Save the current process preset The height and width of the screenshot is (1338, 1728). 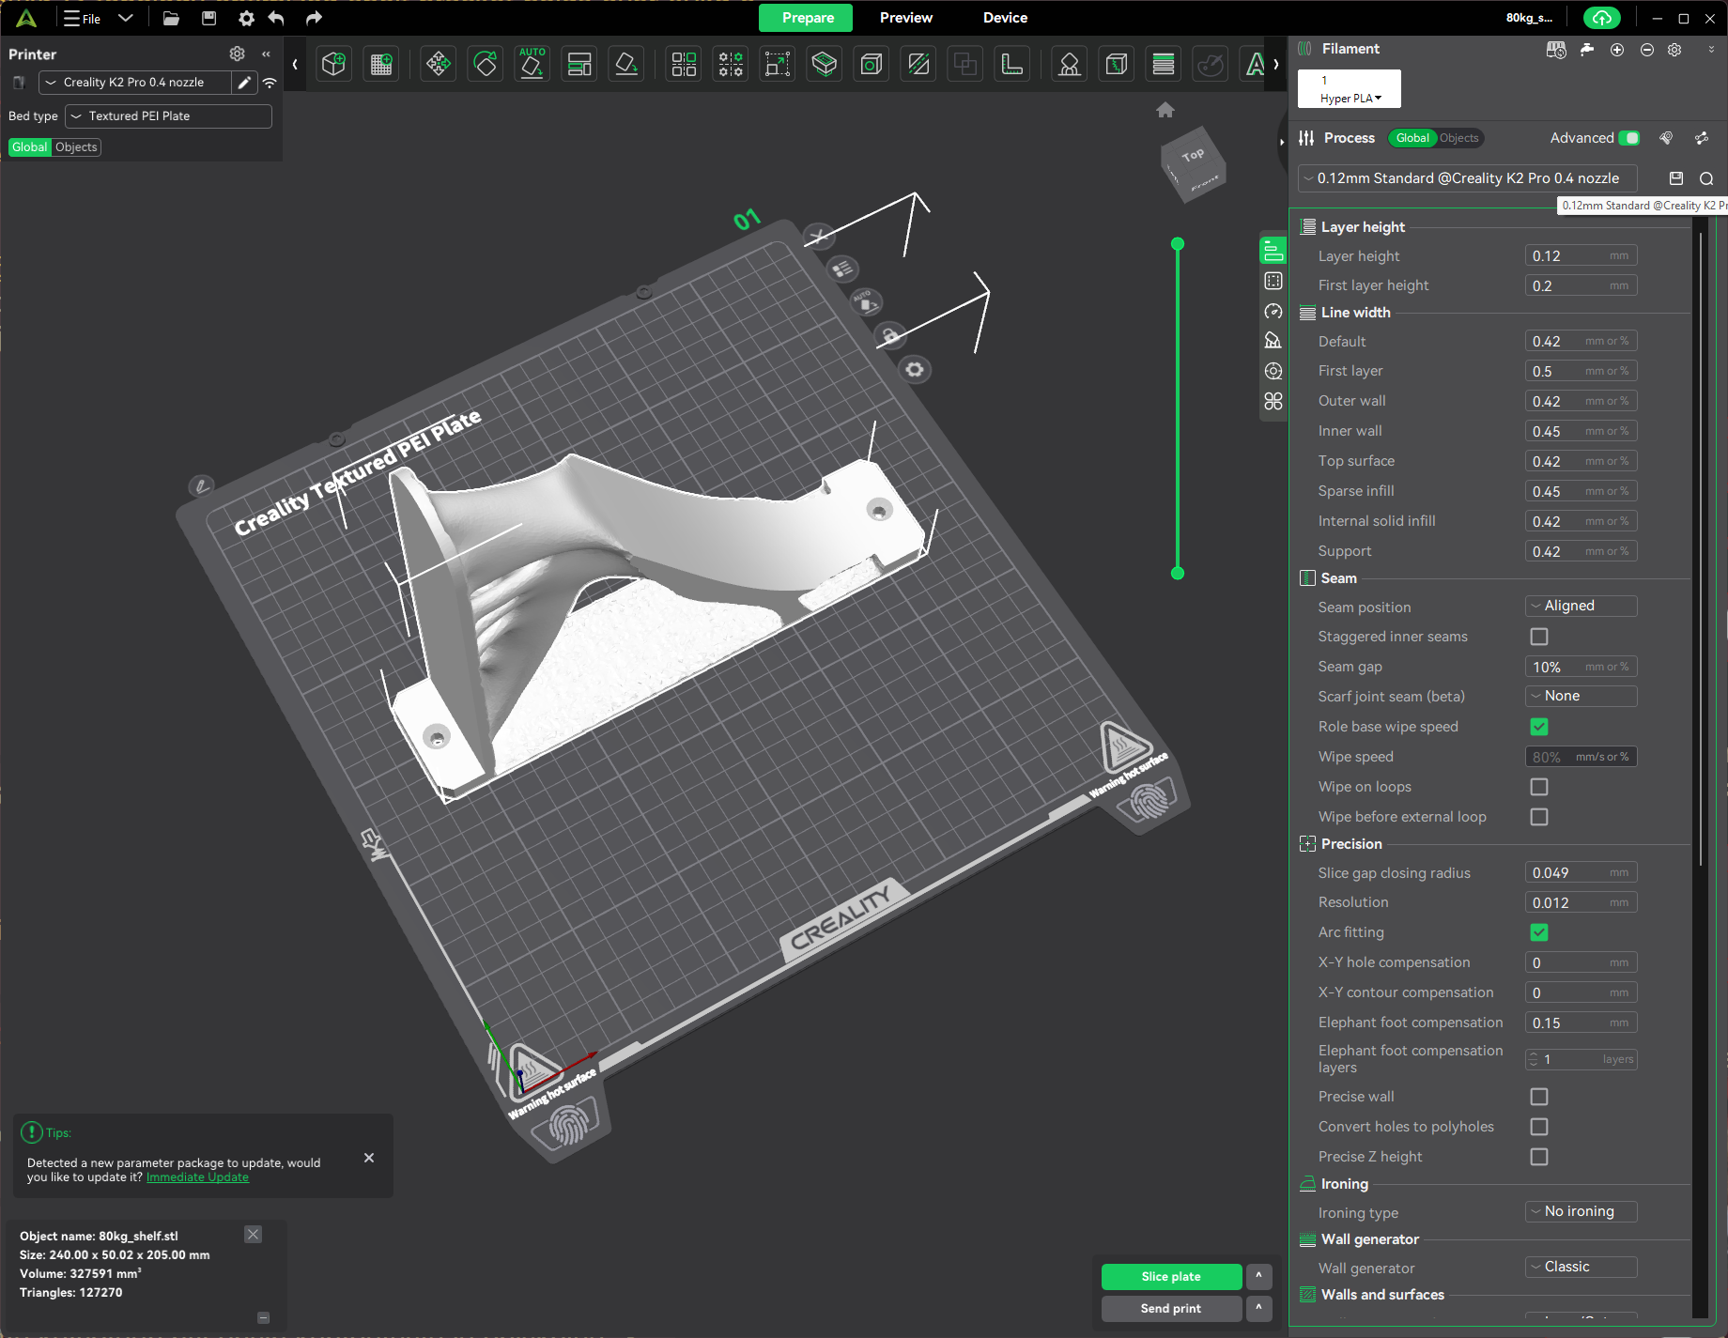[x=1676, y=178]
